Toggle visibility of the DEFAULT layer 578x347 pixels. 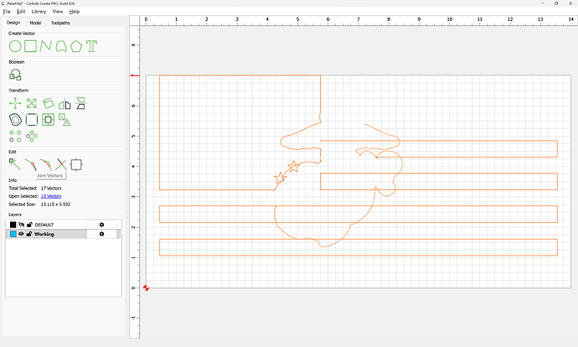point(22,225)
